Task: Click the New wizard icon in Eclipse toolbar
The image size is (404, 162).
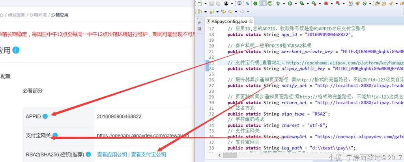Action: point(200,3)
